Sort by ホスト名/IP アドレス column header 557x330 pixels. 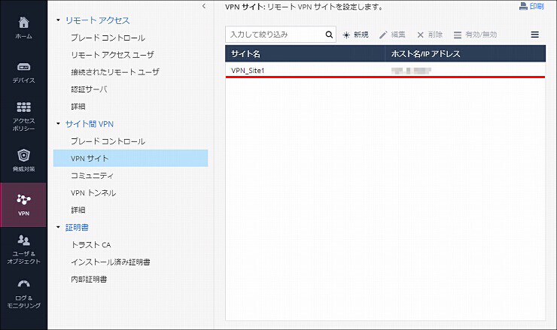point(465,53)
